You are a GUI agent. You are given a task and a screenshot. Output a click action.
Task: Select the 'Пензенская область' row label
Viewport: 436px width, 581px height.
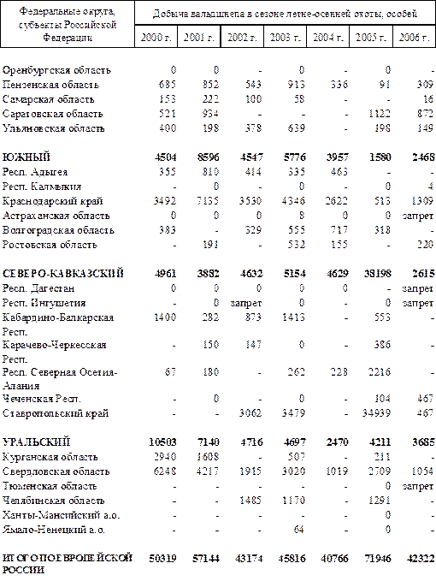click(50, 85)
